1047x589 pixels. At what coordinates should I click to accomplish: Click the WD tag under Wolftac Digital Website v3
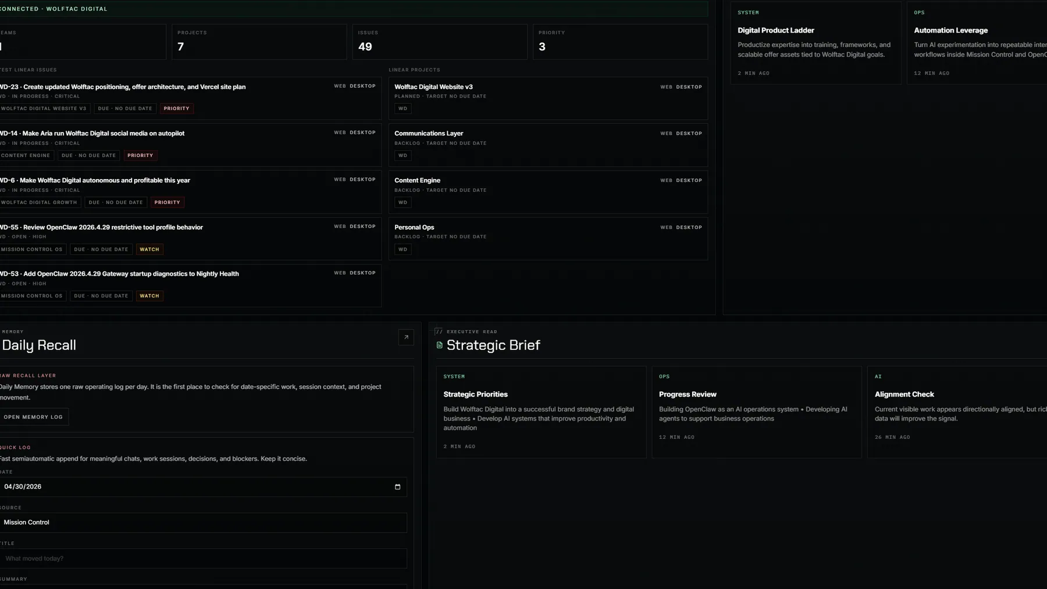[x=403, y=109]
